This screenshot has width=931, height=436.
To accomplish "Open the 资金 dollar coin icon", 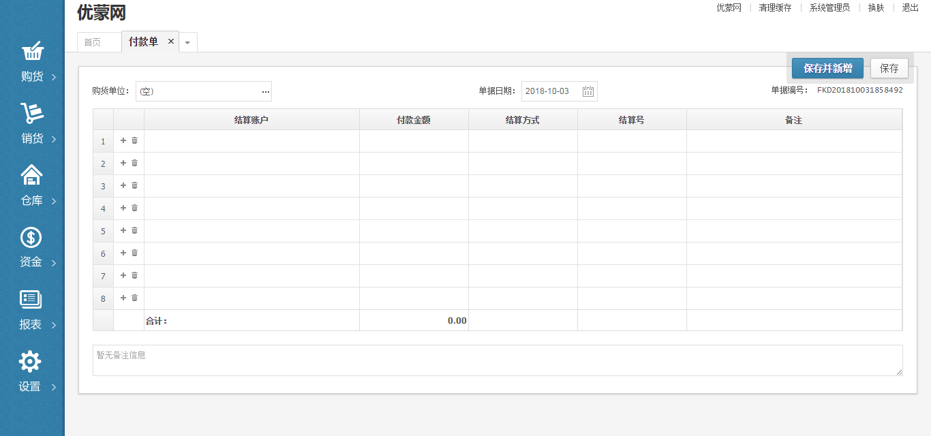I will 31,237.
